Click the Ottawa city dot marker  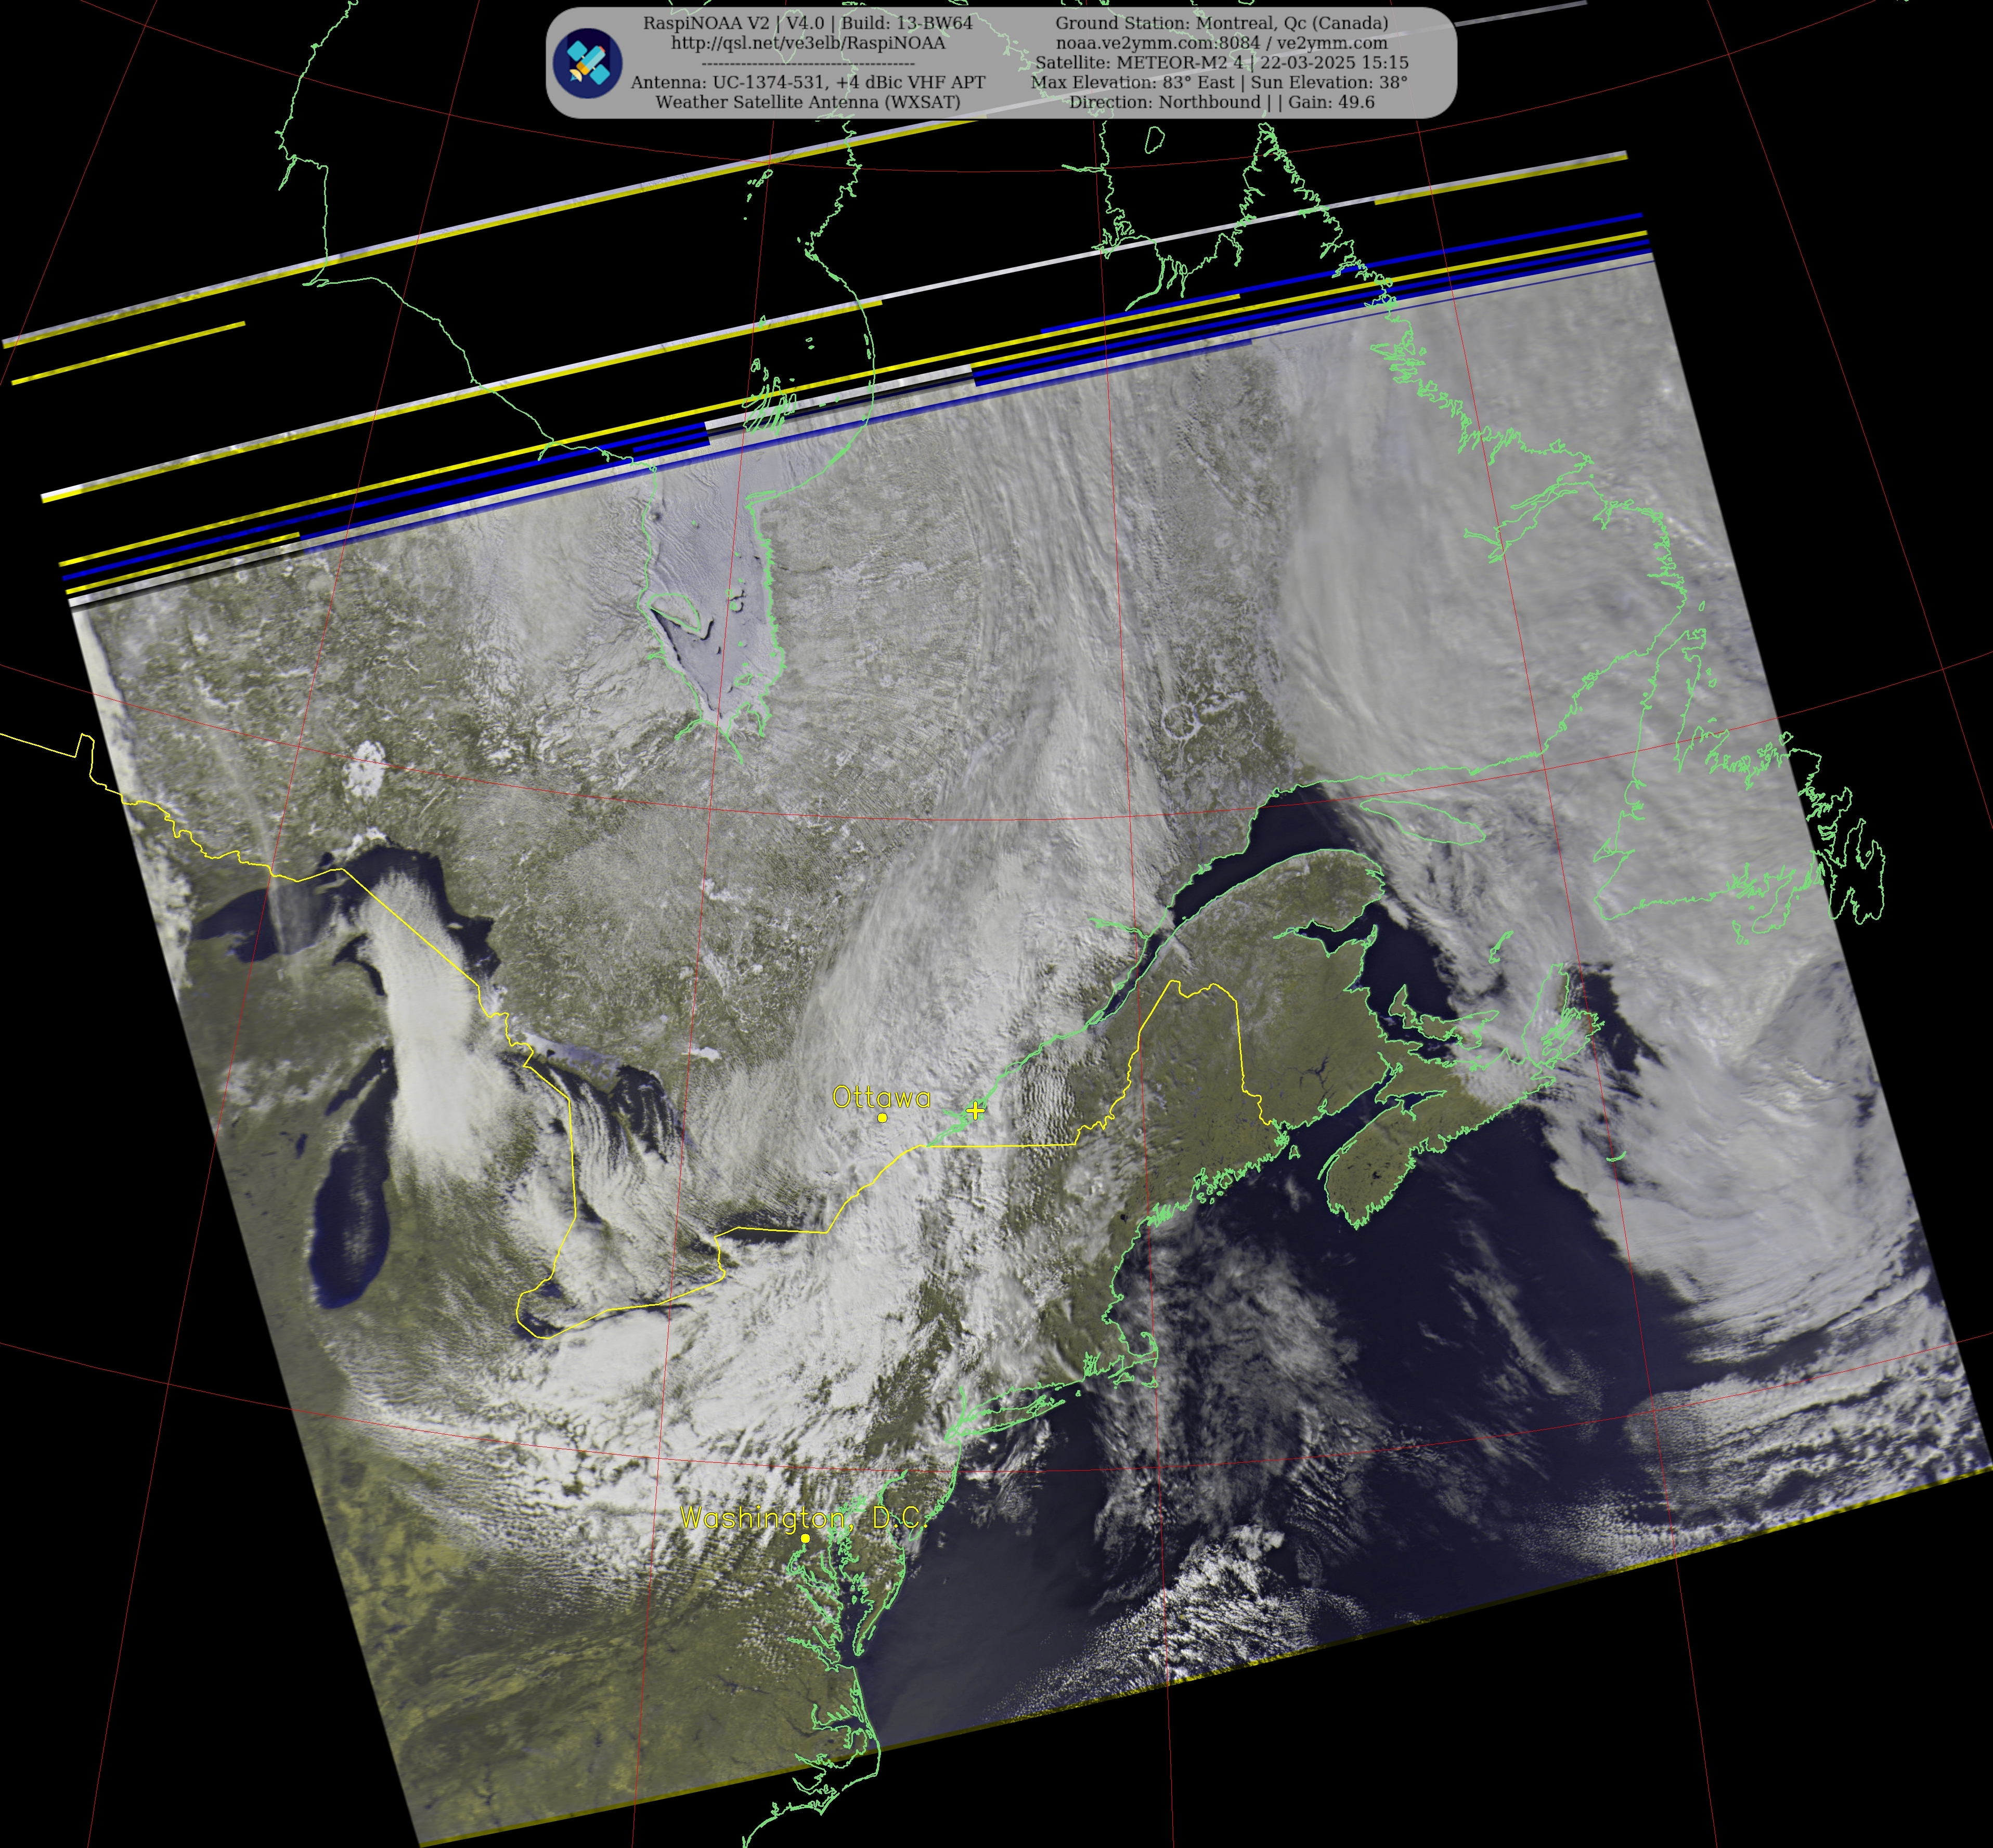(x=883, y=1118)
